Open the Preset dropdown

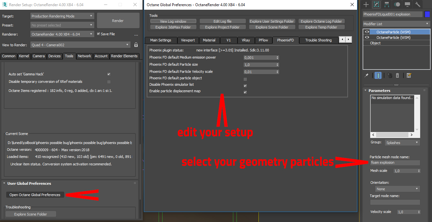pyautogui.click(x=62, y=25)
